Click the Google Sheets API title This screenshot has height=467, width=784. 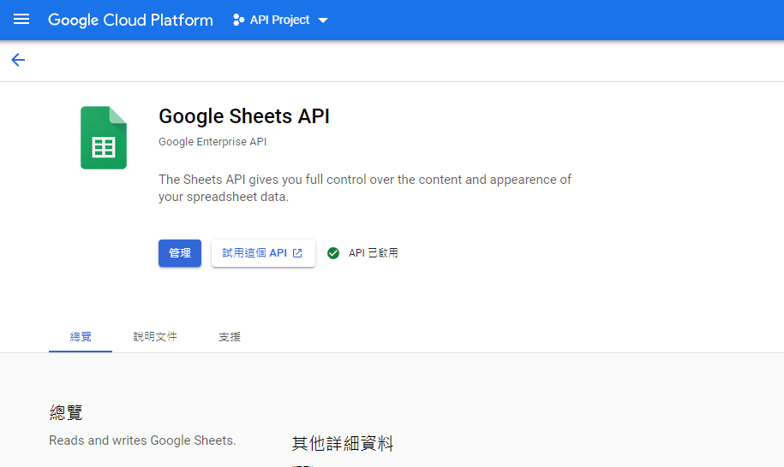244,116
